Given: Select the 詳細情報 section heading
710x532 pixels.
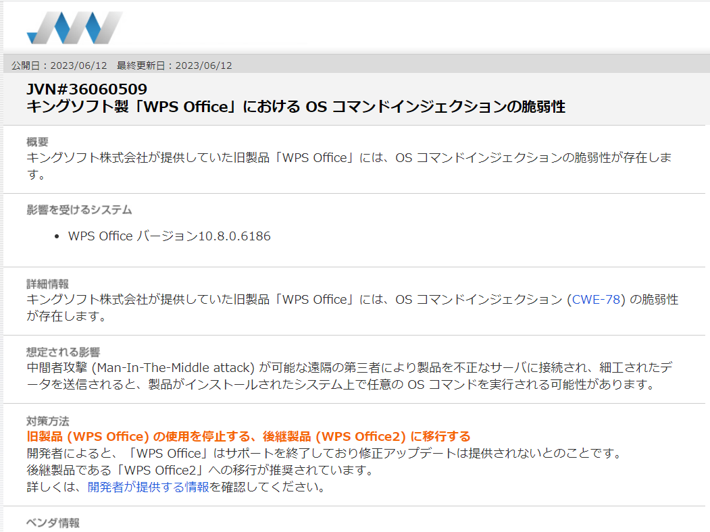Looking at the screenshot, I should click(x=47, y=284).
